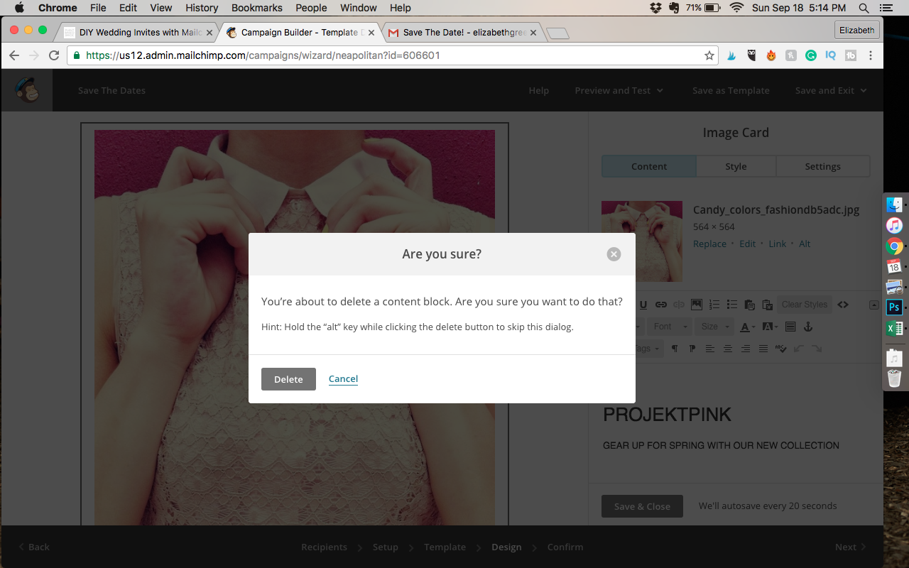The width and height of the screenshot is (909, 568).
Task: Click the block justify lines icon
Action: pos(790,327)
